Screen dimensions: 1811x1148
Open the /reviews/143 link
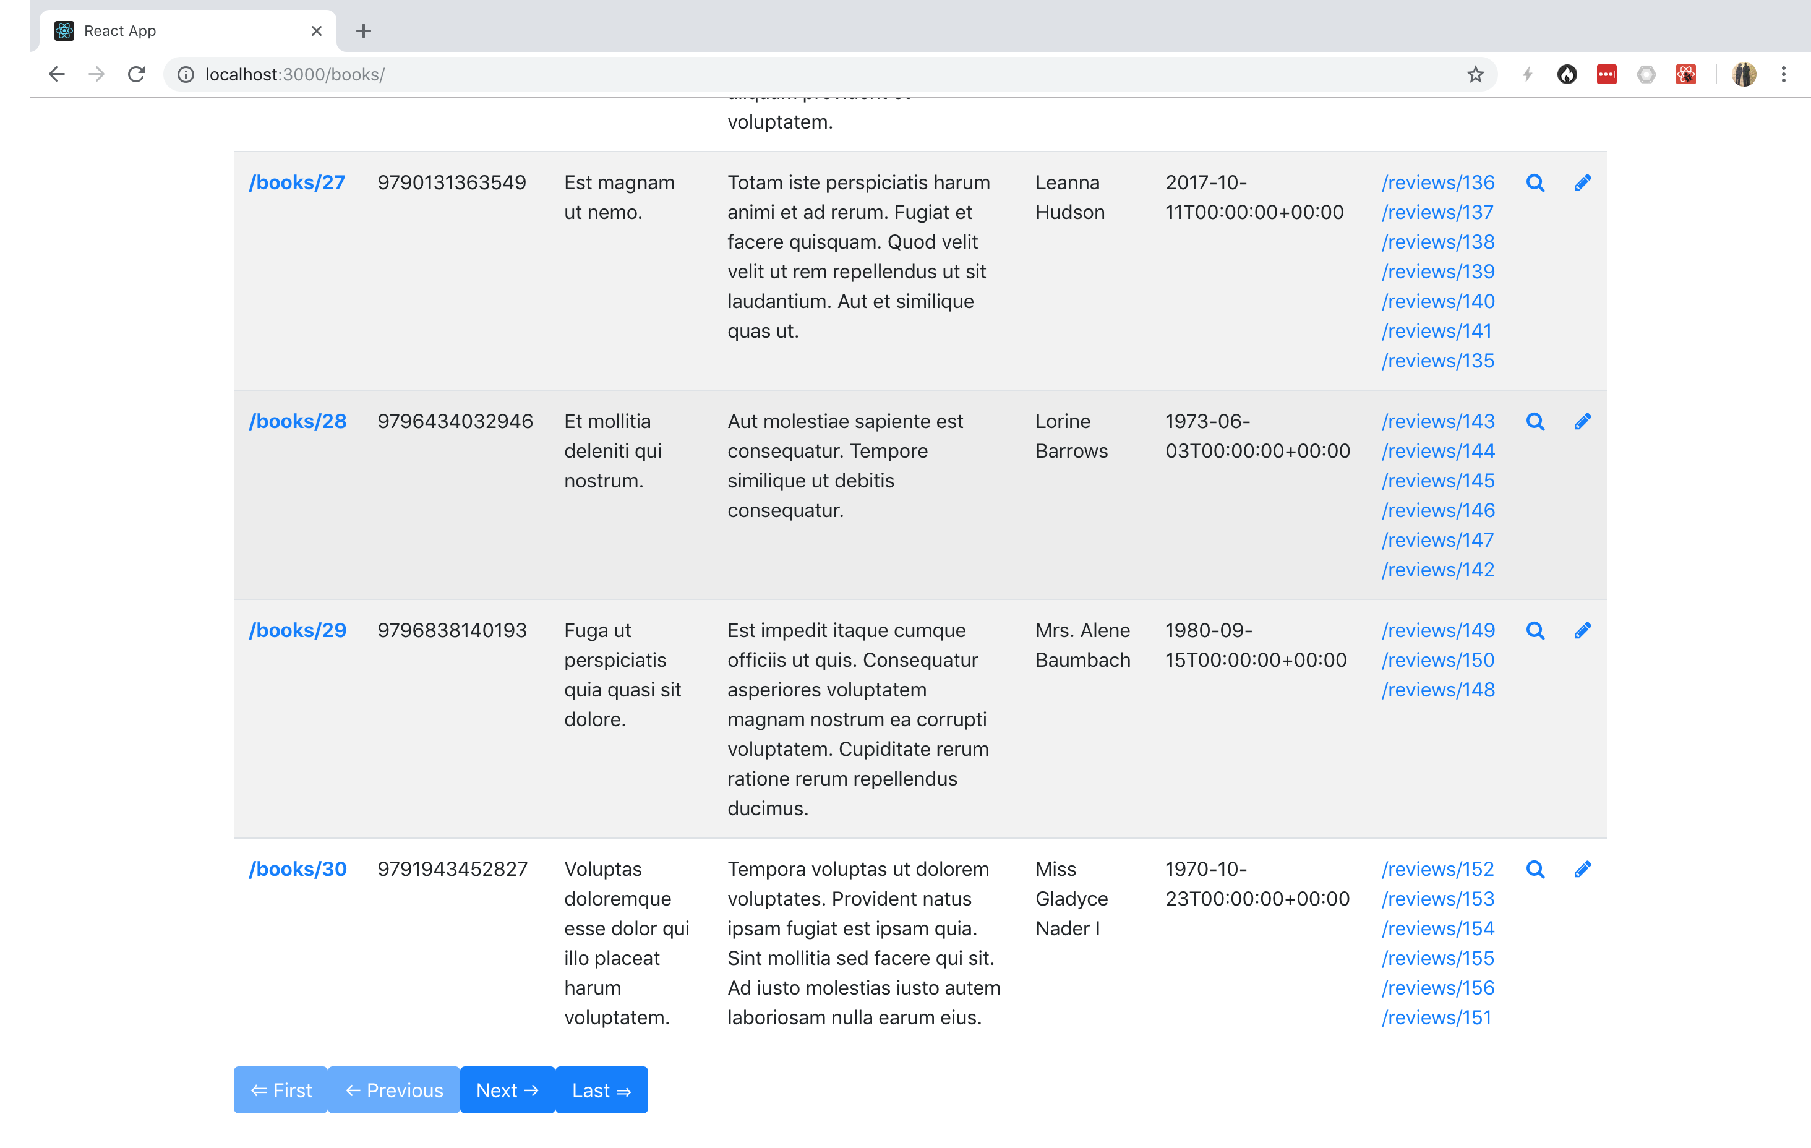(1437, 421)
